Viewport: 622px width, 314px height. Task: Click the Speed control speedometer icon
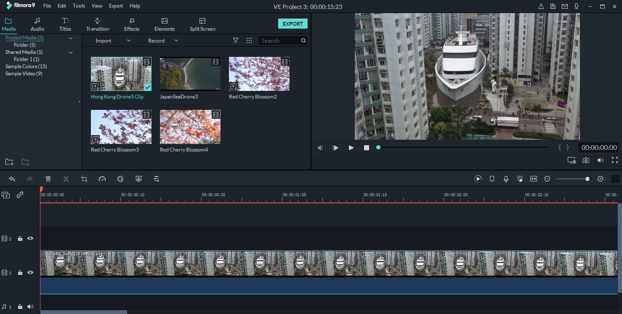[x=102, y=178]
